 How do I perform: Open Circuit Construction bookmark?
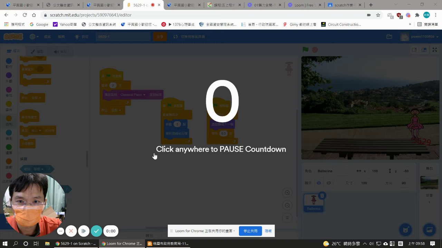click(x=341, y=24)
